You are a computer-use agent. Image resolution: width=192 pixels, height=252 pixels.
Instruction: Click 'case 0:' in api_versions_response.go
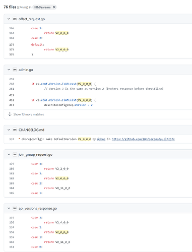point(37,247)
